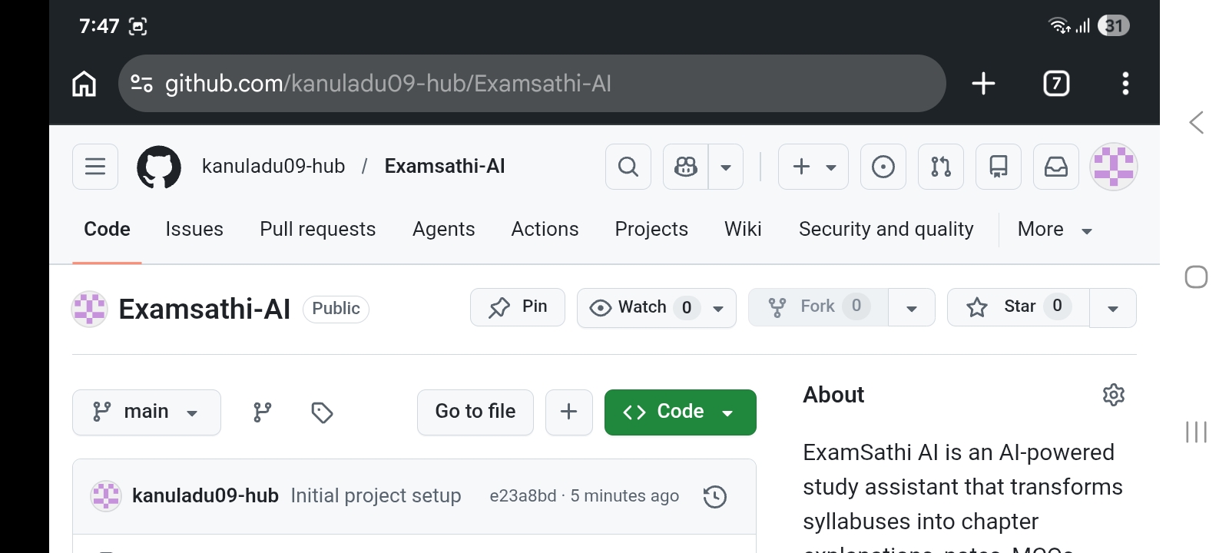1229x553 pixels.
Task: Open the Projects tab
Action: coord(651,229)
